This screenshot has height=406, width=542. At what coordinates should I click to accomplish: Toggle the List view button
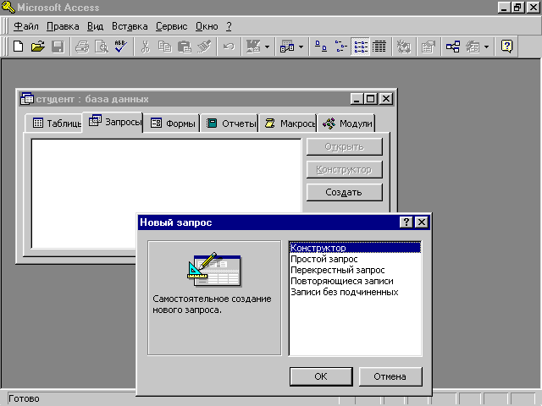coord(361,47)
